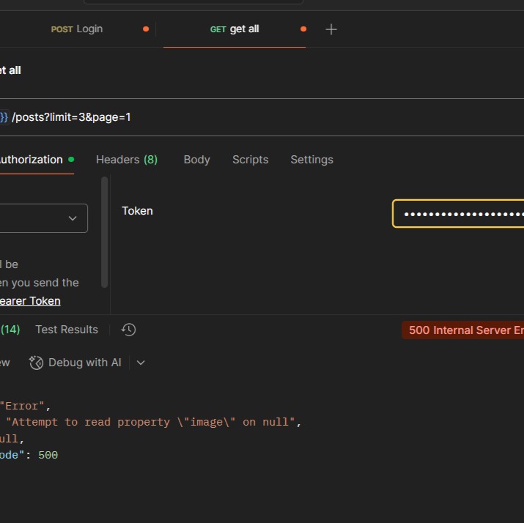This screenshot has height=523, width=524.
Task: Switch to the Headers (8) tab
Action: (x=127, y=160)
